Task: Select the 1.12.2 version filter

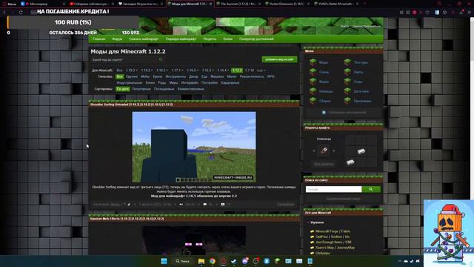Action: click(x=237, y=70)
